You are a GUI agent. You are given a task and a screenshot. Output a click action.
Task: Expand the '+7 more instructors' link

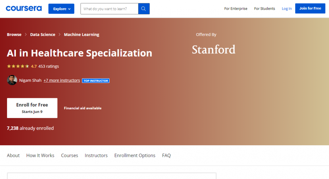click(62, 81)
